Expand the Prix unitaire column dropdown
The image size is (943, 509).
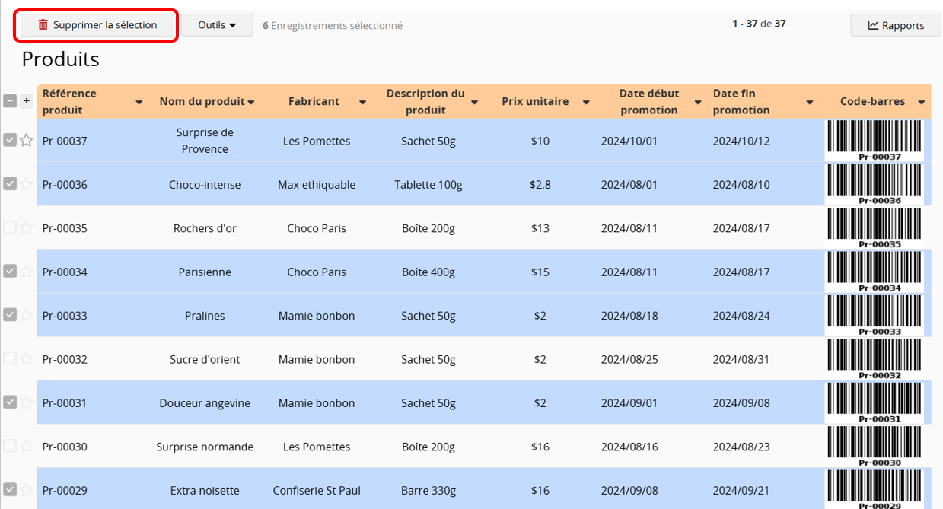[x=586, y=103]
